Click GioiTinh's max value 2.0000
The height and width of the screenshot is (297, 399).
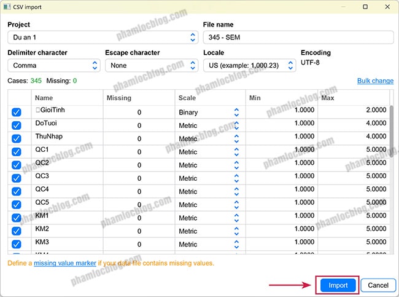tap(376, 110)
